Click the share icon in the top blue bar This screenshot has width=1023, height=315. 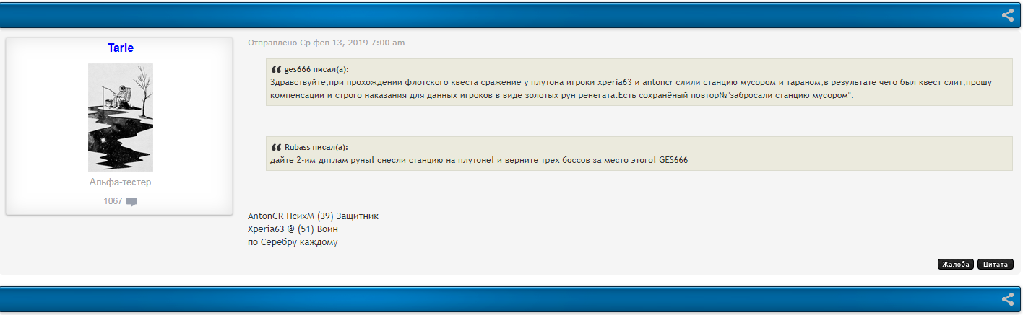(x=1008, y=15)
